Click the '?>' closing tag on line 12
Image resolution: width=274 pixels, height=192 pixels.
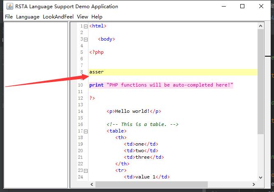[x=92, y=98]
